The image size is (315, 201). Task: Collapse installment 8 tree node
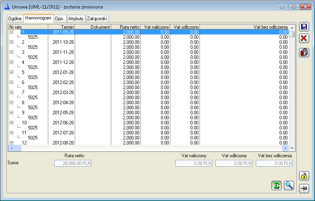[x=11, y=102]
